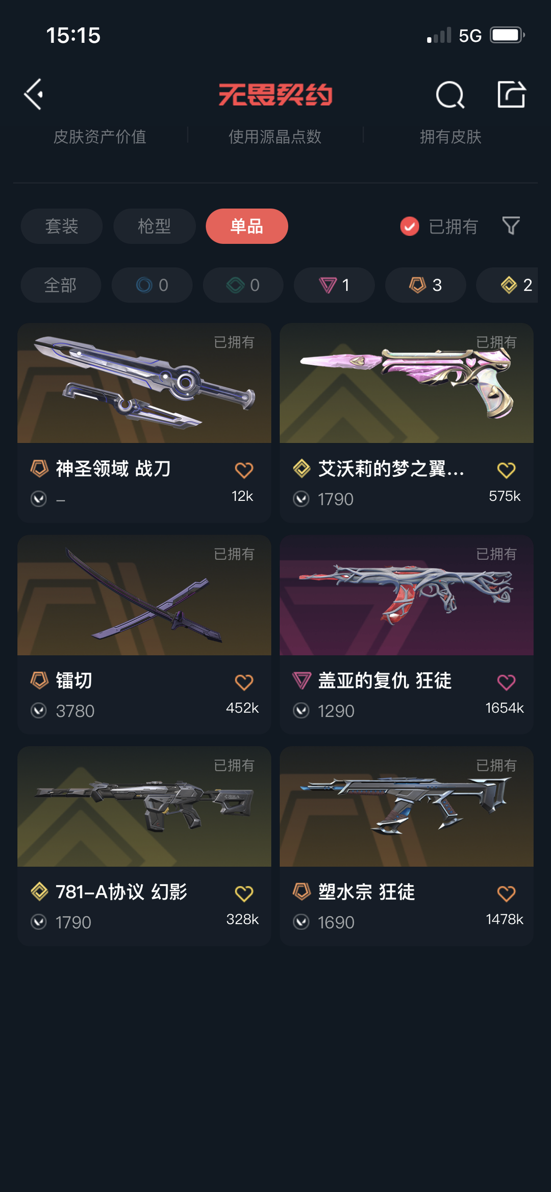Select the blue tier filter showing 0
This screenshot has height=1192, width=551.
click(x=152, y=285)
